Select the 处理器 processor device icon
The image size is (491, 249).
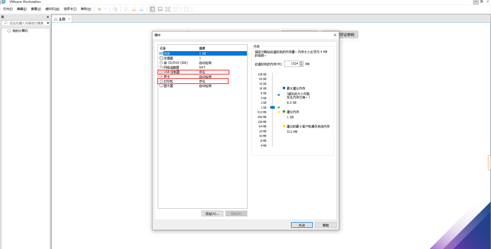(161, 58)
